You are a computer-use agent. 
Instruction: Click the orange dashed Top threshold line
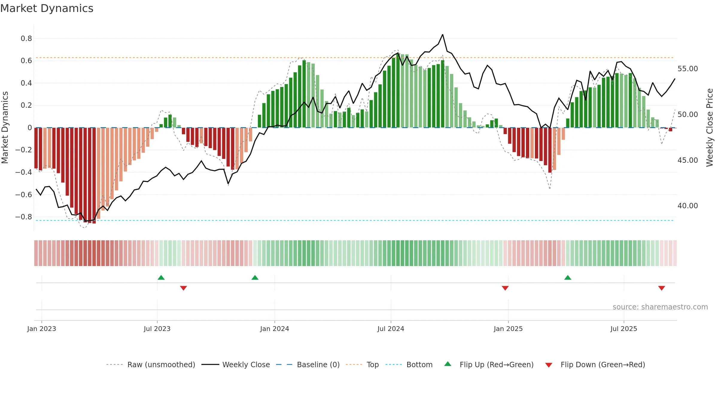click(355, 57)
